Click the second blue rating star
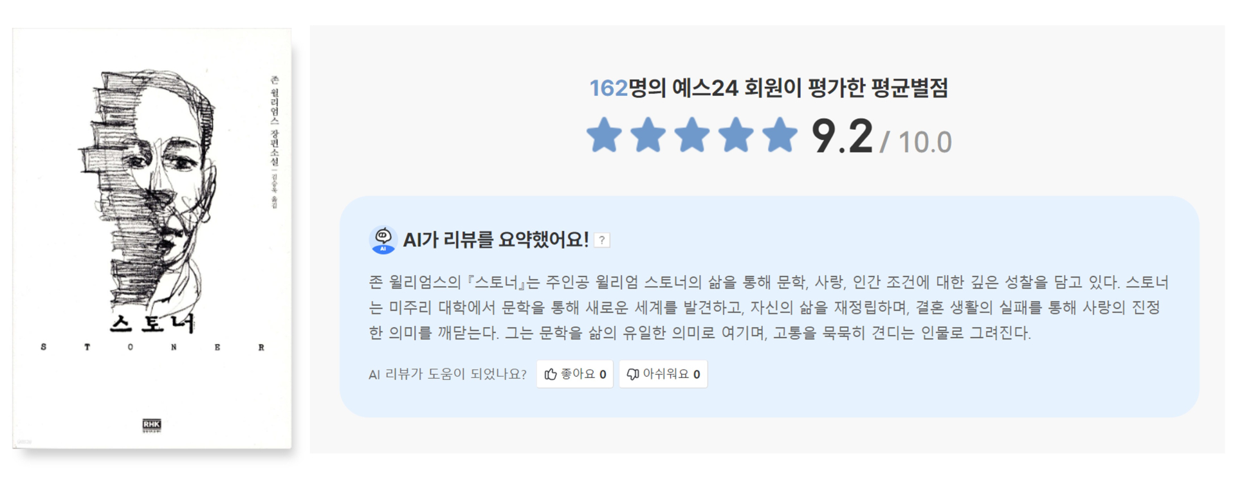This screenshot has height=479, width=1235. click(648, 135)
